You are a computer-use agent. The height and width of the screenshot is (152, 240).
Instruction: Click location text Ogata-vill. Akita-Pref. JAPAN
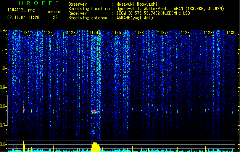(x=150, y=9)
